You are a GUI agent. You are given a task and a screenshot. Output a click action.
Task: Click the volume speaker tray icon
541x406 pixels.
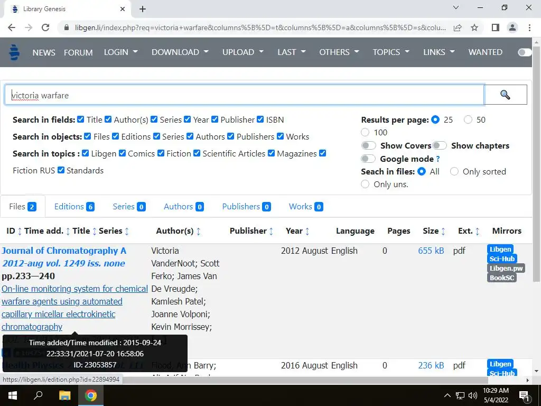point(473,395)
